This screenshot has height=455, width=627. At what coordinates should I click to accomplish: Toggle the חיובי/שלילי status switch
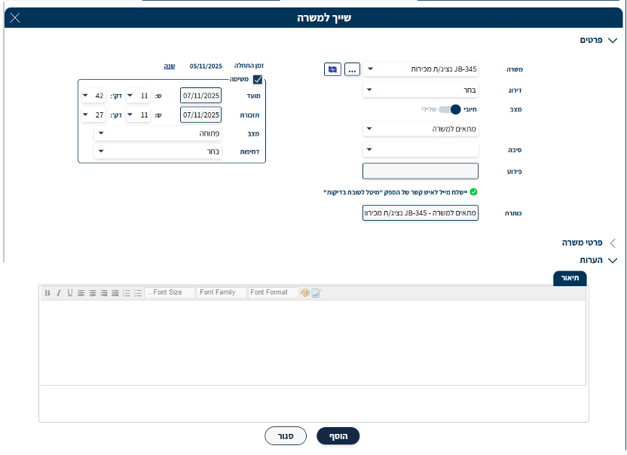[450, 109]
